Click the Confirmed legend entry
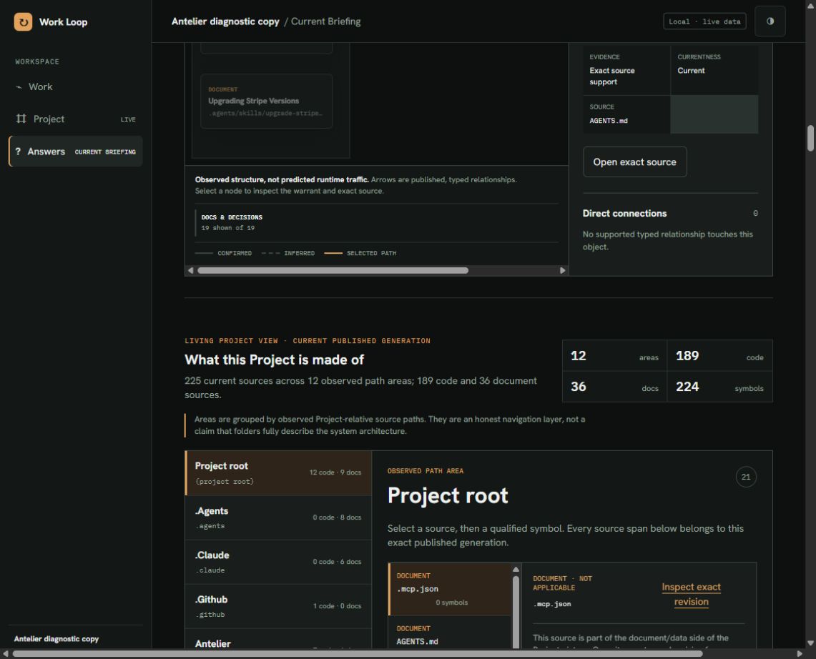Screen dimensions: 816x659 point(223,253)
